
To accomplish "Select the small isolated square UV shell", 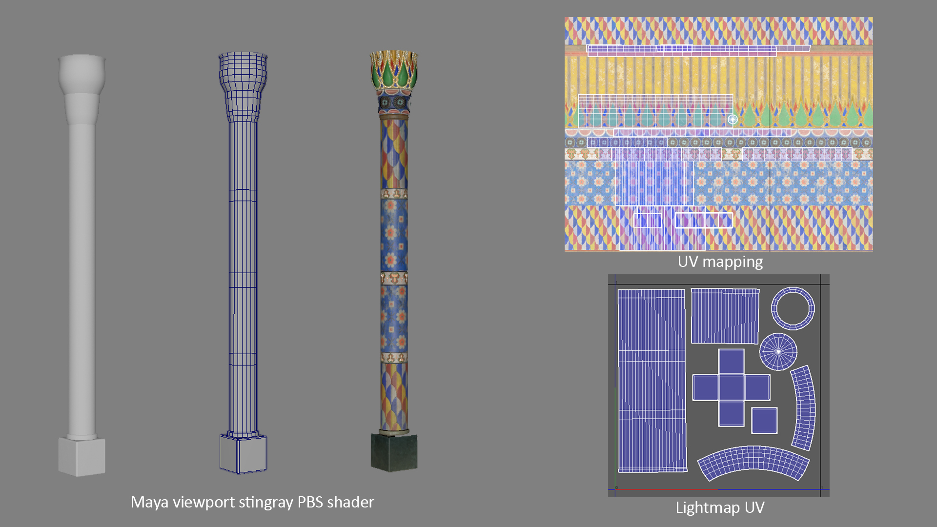I will (764, 420).
